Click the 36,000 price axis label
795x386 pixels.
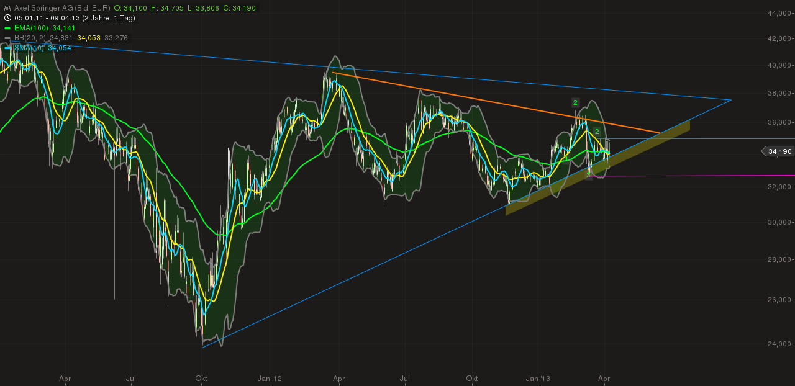[779, 123]
